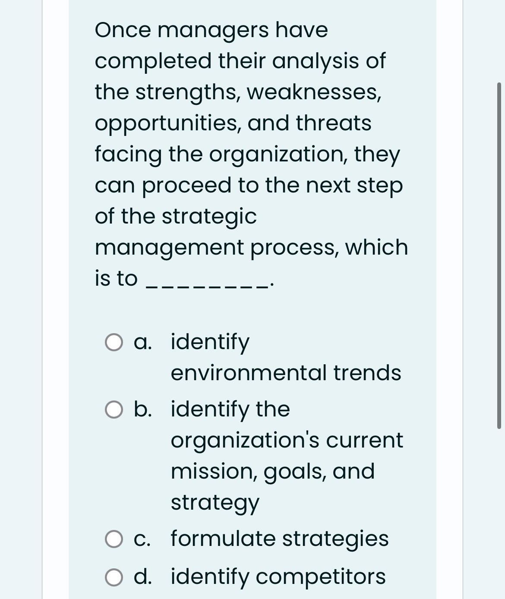Click the word 'identify' in option a
The width and height of the screenshot is (505, 599).
tap(210, 343)
